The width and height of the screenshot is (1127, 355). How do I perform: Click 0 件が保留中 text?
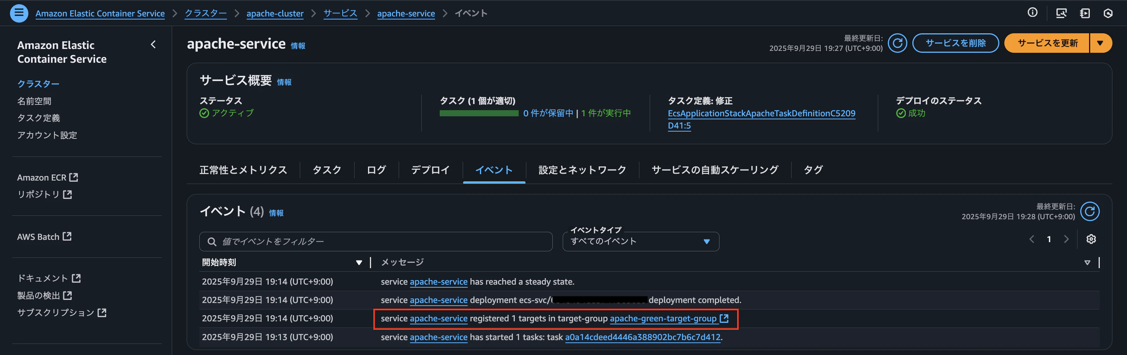[x=548, y=113]
